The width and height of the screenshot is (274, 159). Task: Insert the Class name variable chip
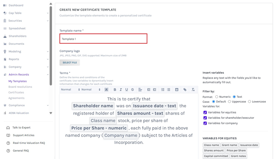212,145
